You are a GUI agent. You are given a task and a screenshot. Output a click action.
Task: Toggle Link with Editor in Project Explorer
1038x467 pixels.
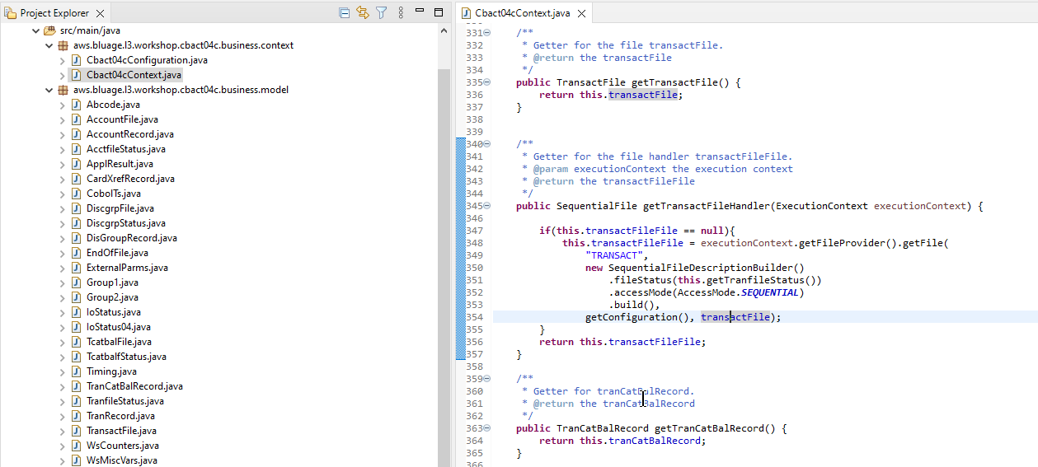pos(362,12)
